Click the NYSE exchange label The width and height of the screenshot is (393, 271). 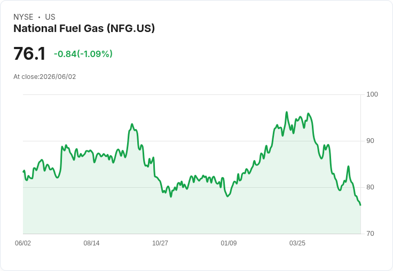[x=23, y=17]
